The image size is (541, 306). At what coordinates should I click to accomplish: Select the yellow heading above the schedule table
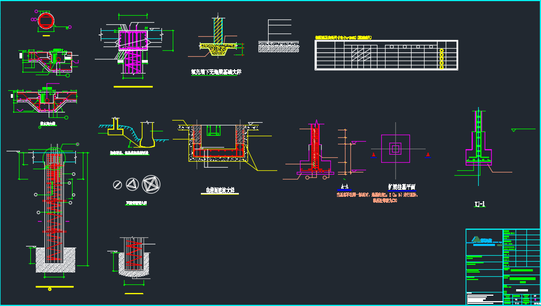tap(343, 37)
